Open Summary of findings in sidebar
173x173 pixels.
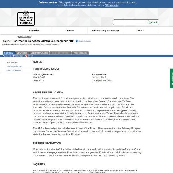coord(14,66)
